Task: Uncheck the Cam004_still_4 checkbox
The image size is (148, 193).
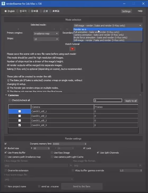Action: pyautogui.click(x=20, y=125)
